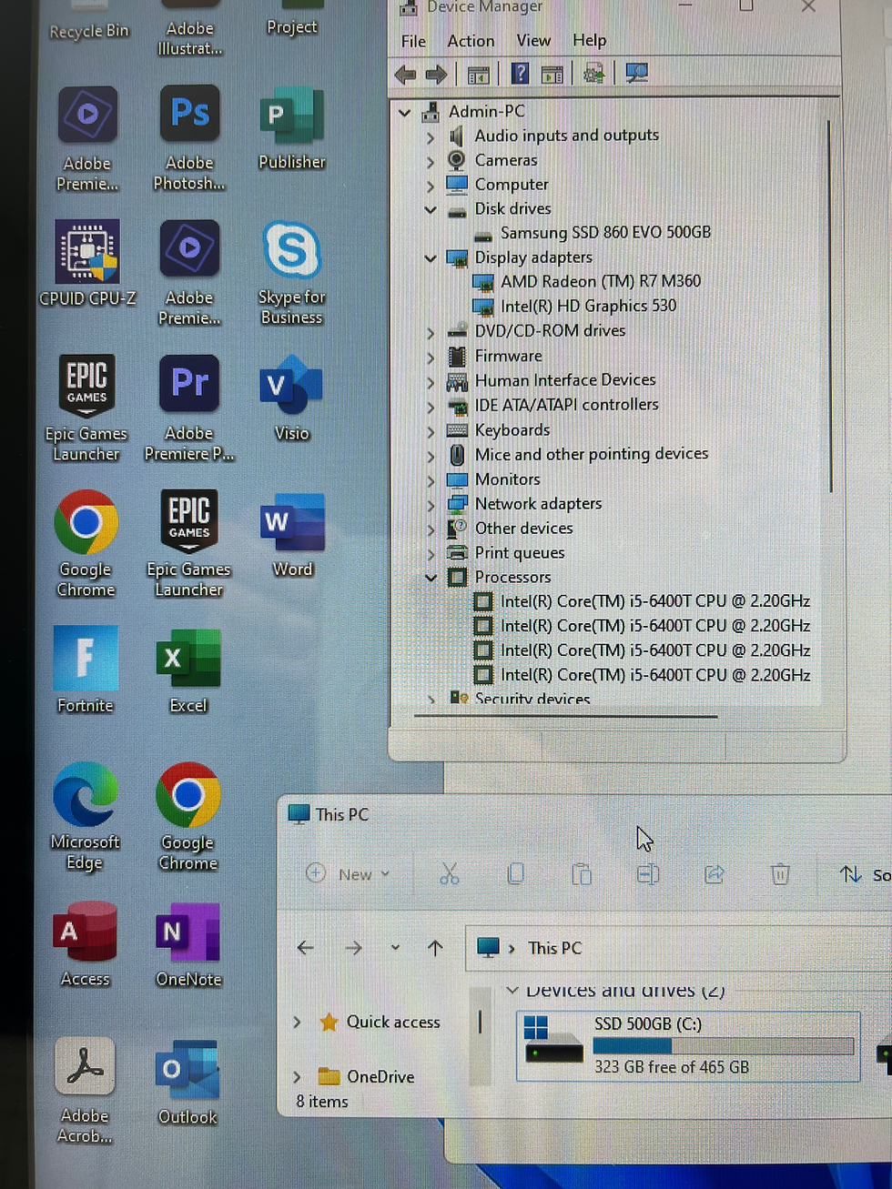Screen dimensions: 892x1189
Task: Click the Help question-mark toolbar icon in Device Manager
Action: (x=520, y=74)
